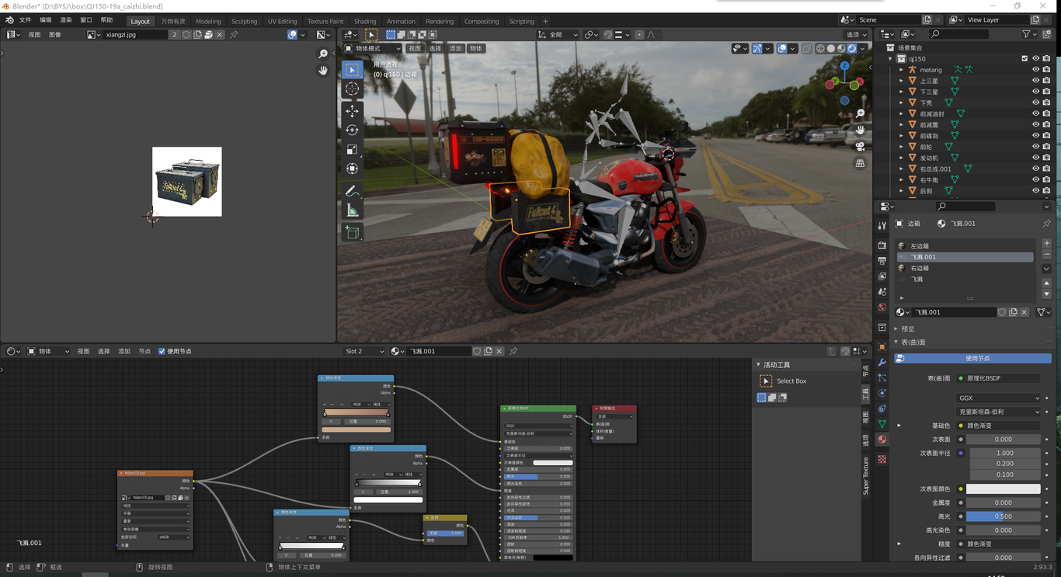
Task: Uncheck the qj150 collection exclude checkbox
Action: click(x=1024, y=59)
